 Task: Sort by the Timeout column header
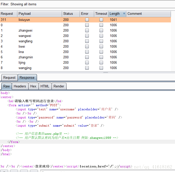[101, 14]
